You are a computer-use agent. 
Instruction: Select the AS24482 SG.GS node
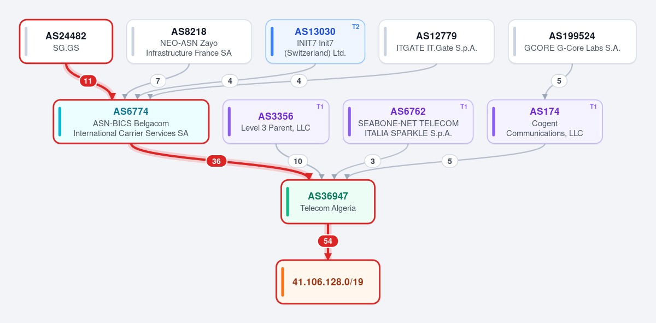(66, 42)
